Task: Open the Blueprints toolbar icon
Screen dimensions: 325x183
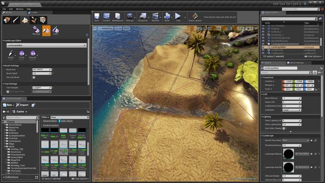Action: [x=143, y=17]
